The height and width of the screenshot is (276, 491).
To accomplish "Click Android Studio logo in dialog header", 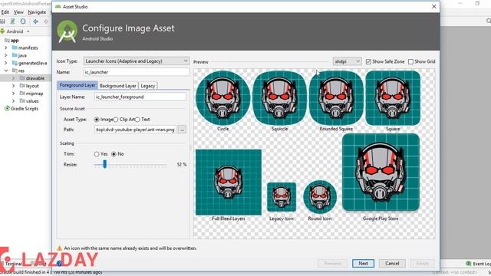I will (67, 31).
